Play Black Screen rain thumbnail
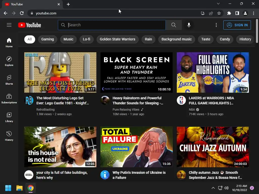Viewport: 259px width, 194px height. click(136, 72)
